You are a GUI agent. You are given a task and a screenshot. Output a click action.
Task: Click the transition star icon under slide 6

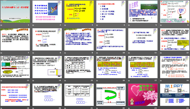(161, 25)
